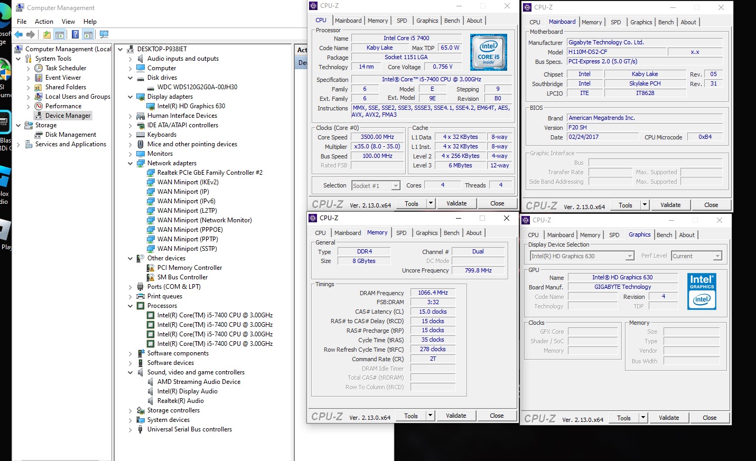Switch to SPD tab in CPU window
The height and width of the screenshot is (461, 756).
coord(402,21)
